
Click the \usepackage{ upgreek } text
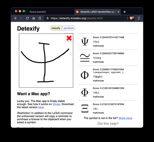click(x=108, y=72)
